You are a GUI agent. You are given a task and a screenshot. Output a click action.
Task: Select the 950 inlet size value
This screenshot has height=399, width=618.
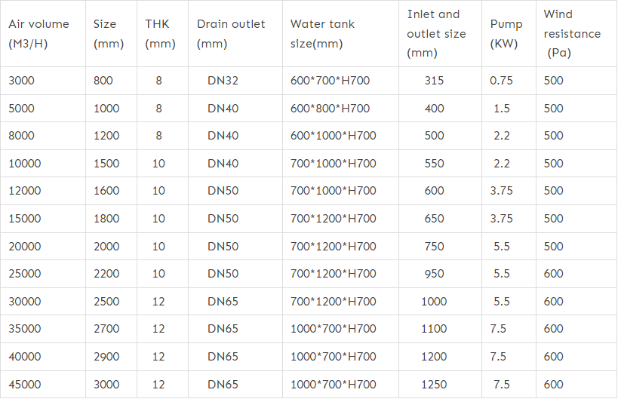[434, 274]
